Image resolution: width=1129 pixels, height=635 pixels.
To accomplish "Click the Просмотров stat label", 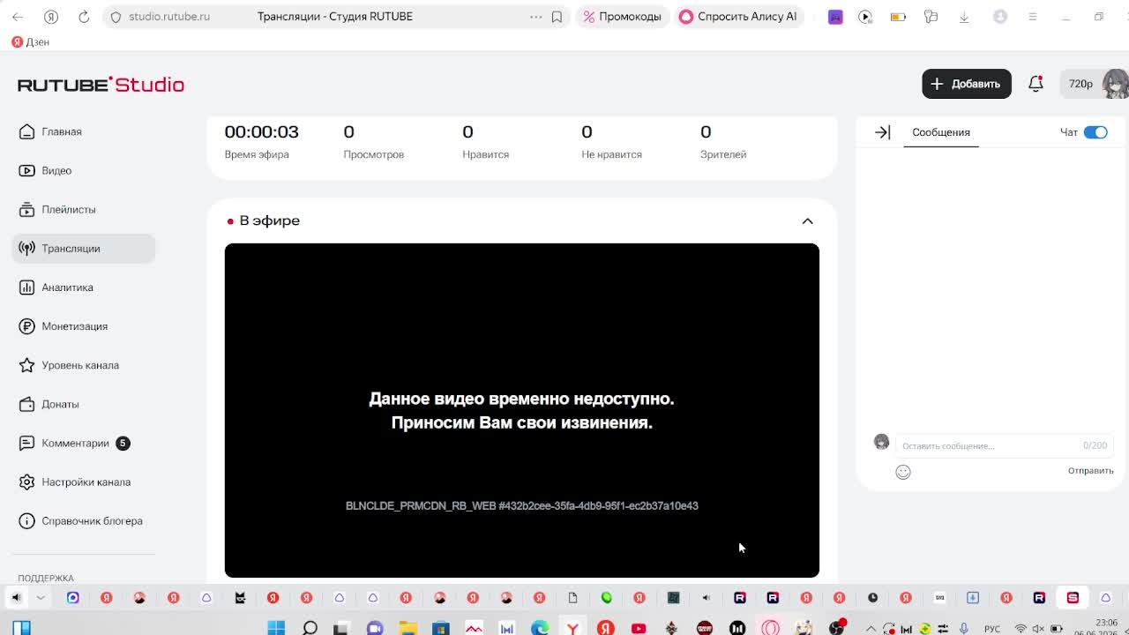I will [374, 154].
